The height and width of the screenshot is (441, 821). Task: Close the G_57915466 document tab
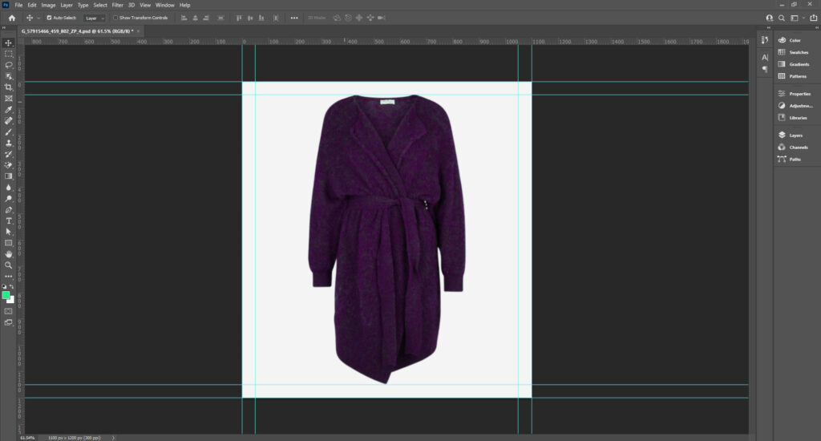[x=138, y=31]
